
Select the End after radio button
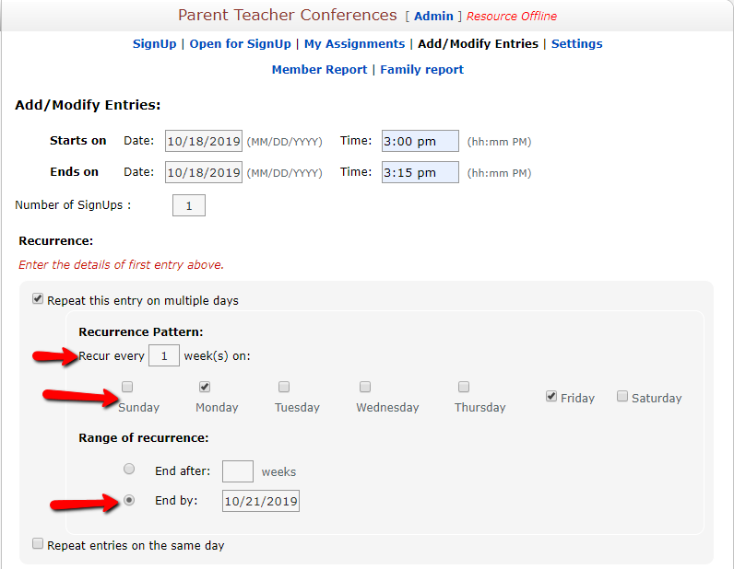[129, 469]
